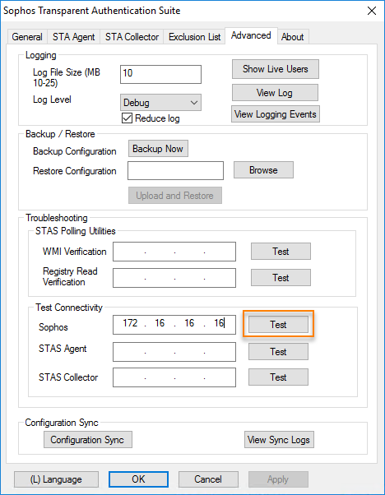Click the Configuration Sync button

tap(88, 440)
